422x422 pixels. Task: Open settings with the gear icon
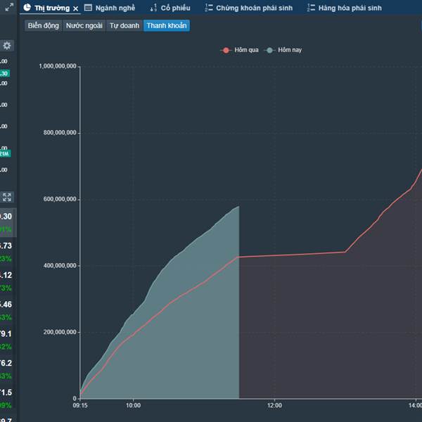(x=7, y=46)
